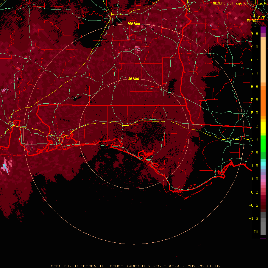This screenshot has height=268, width=268.
Task: Click the 0.2 value on the legend
Action: (255, 192)
